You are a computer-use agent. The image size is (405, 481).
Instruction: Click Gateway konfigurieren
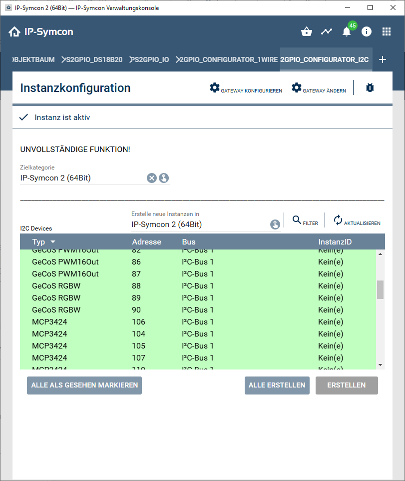pos(246,88)
